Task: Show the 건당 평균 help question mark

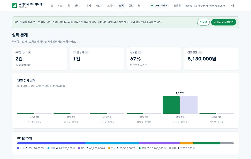Action: click(200, 53)
